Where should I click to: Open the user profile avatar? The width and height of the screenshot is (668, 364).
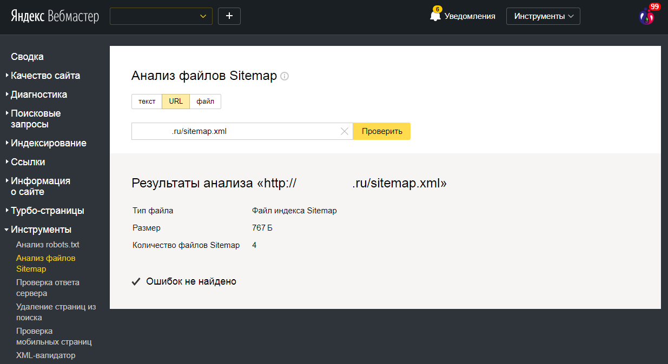646,17
